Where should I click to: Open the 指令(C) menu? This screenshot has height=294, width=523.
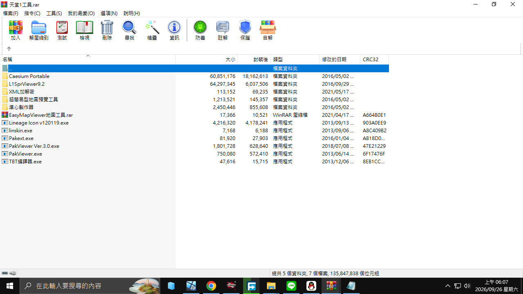coord(32,13)
